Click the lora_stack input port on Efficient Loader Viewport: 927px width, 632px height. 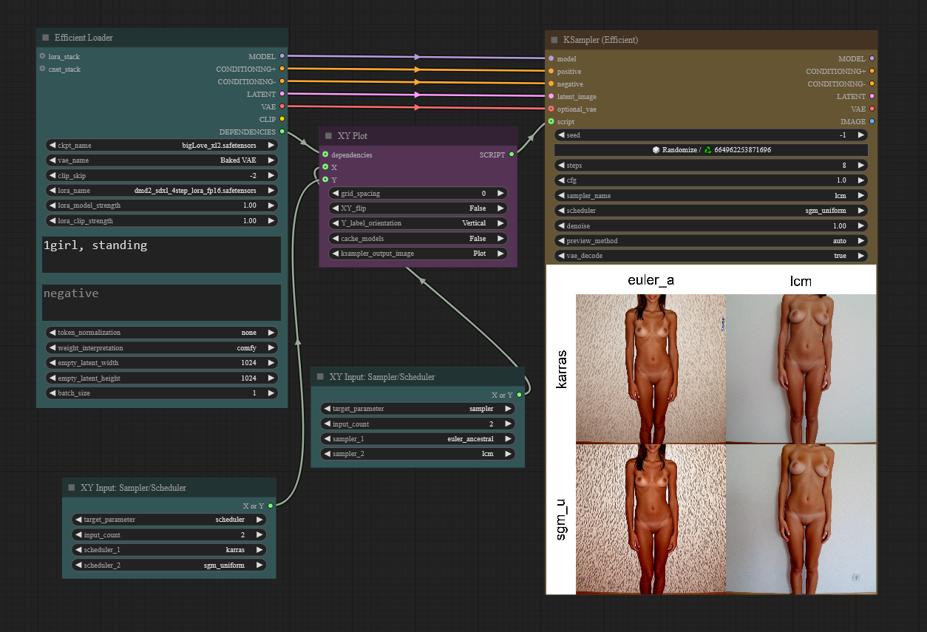[x=43, y=56]
